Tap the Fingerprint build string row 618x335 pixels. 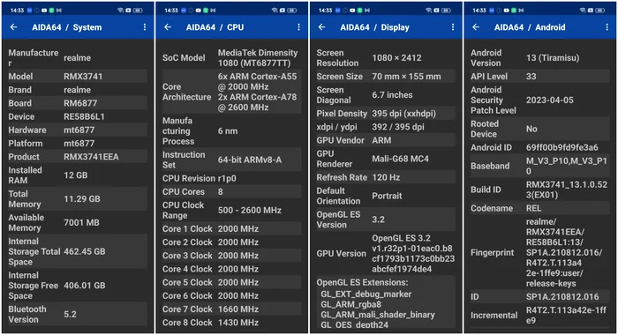tap(540, 252)
